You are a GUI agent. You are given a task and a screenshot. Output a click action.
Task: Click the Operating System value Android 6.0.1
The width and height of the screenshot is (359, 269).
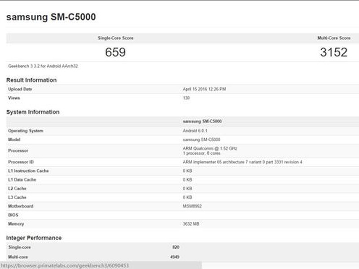[195, 130]
